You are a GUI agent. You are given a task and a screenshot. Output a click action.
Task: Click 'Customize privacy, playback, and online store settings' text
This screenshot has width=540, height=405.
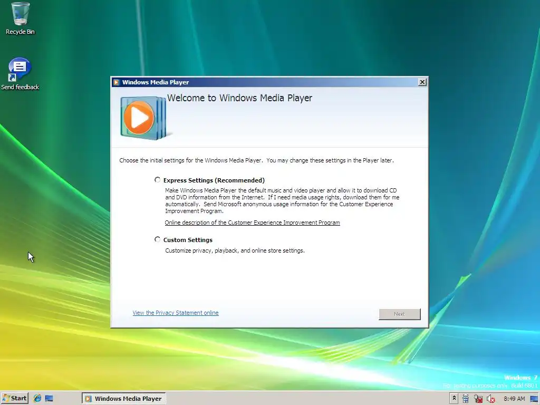[x=235, y=250]
